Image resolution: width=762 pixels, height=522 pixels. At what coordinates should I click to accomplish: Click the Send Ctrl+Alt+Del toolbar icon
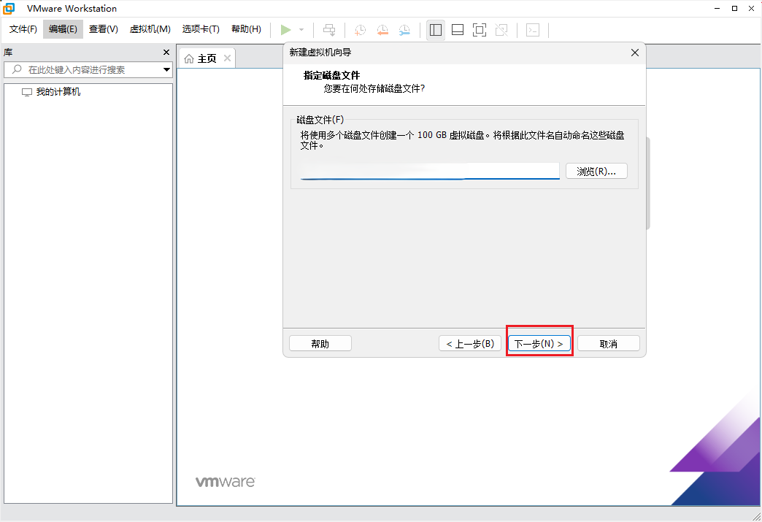click(329, 30)
